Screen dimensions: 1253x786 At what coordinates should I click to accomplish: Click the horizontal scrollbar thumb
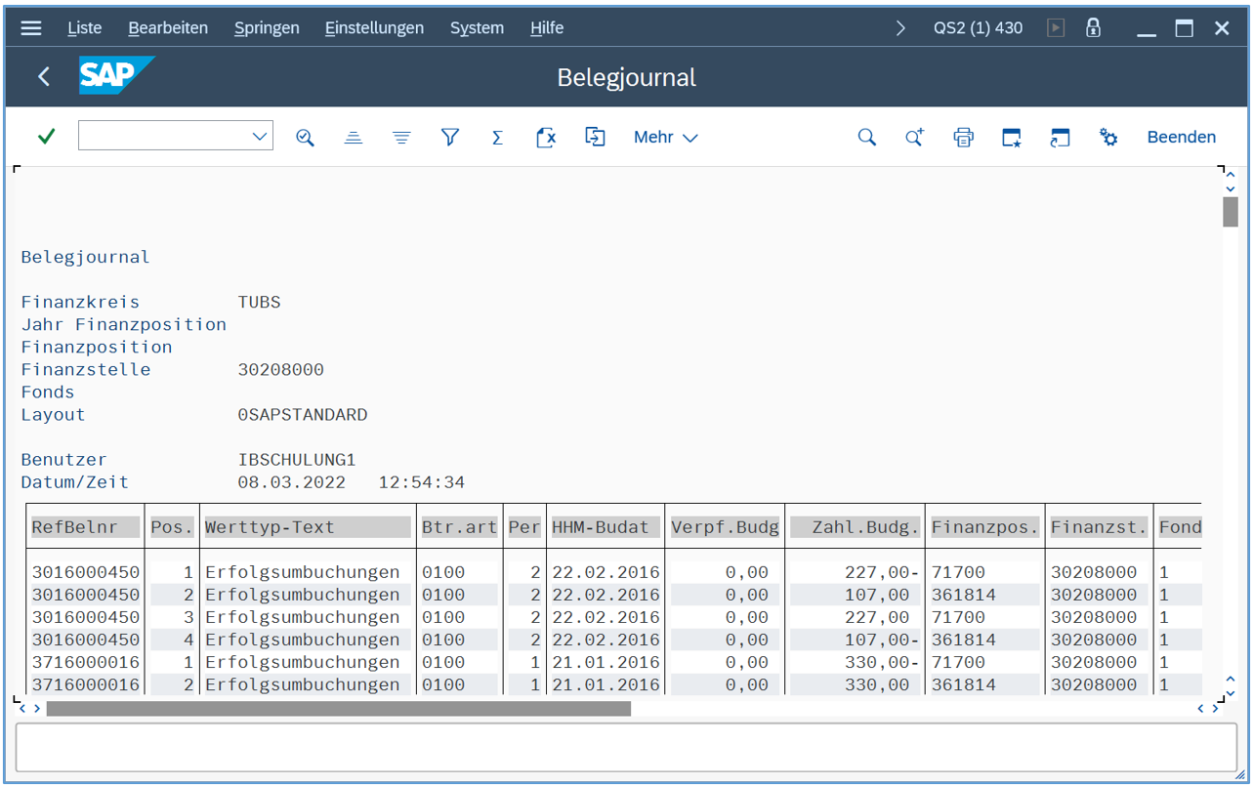click(x=338, y=709)
